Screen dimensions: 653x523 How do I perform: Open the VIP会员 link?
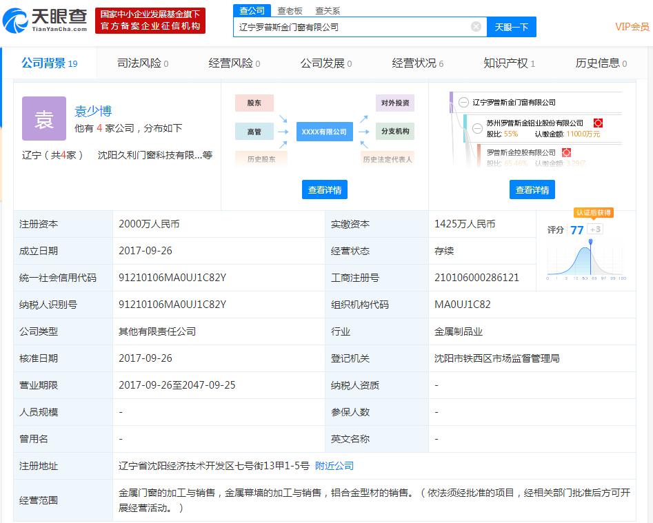tap(632, 27)
